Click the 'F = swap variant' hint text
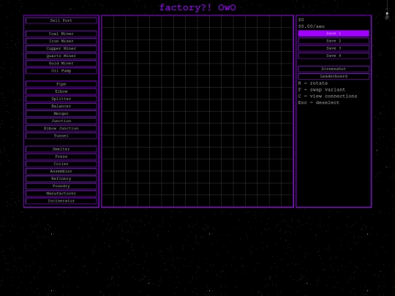Screen dimensions: 395x296 pos(322,90)
